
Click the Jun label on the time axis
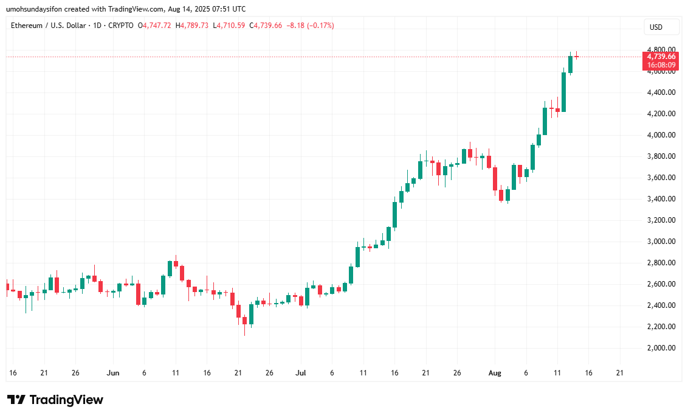pos(113,372)
